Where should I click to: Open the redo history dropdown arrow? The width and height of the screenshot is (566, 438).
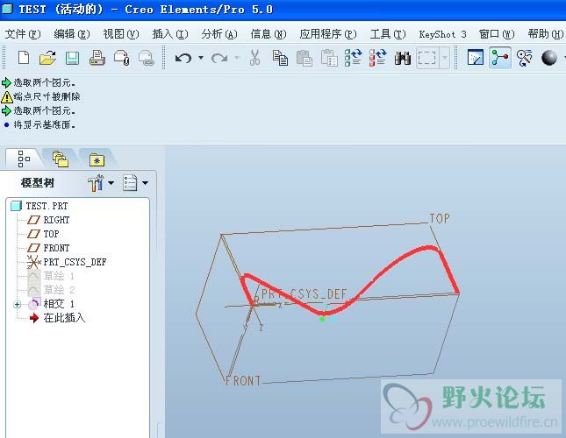click(237, 58)
